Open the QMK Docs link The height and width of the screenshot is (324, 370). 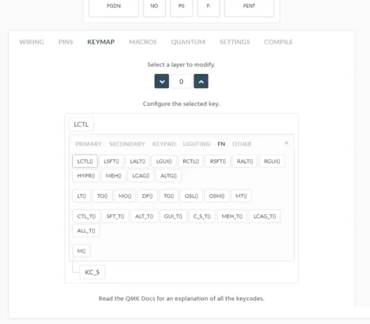point(140,298)
